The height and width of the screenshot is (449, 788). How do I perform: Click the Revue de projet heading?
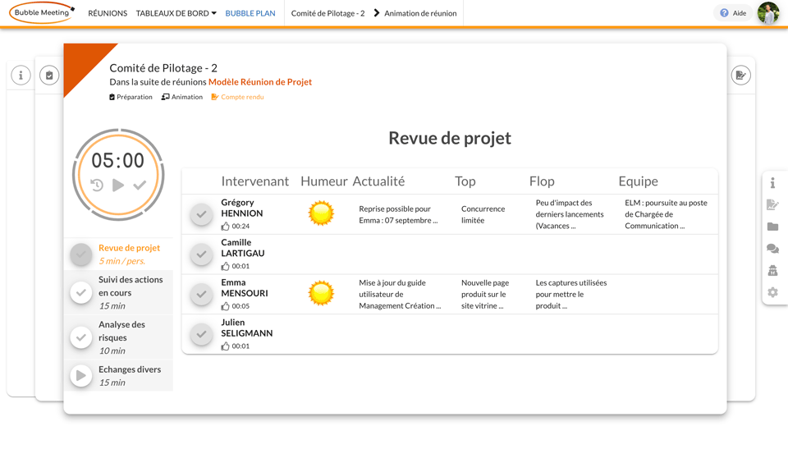(450, 138)
